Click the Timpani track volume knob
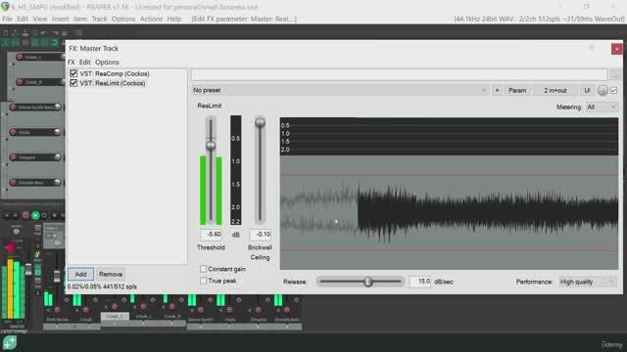This screenshot has width=627, height=352. (58, 157)
